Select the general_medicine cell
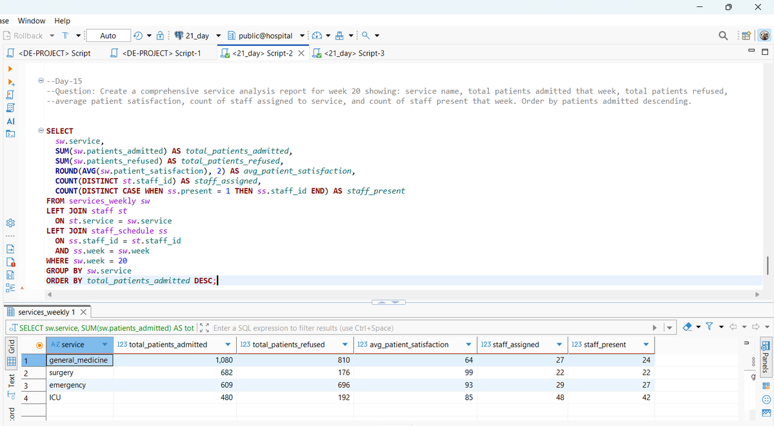 [79, 360]
